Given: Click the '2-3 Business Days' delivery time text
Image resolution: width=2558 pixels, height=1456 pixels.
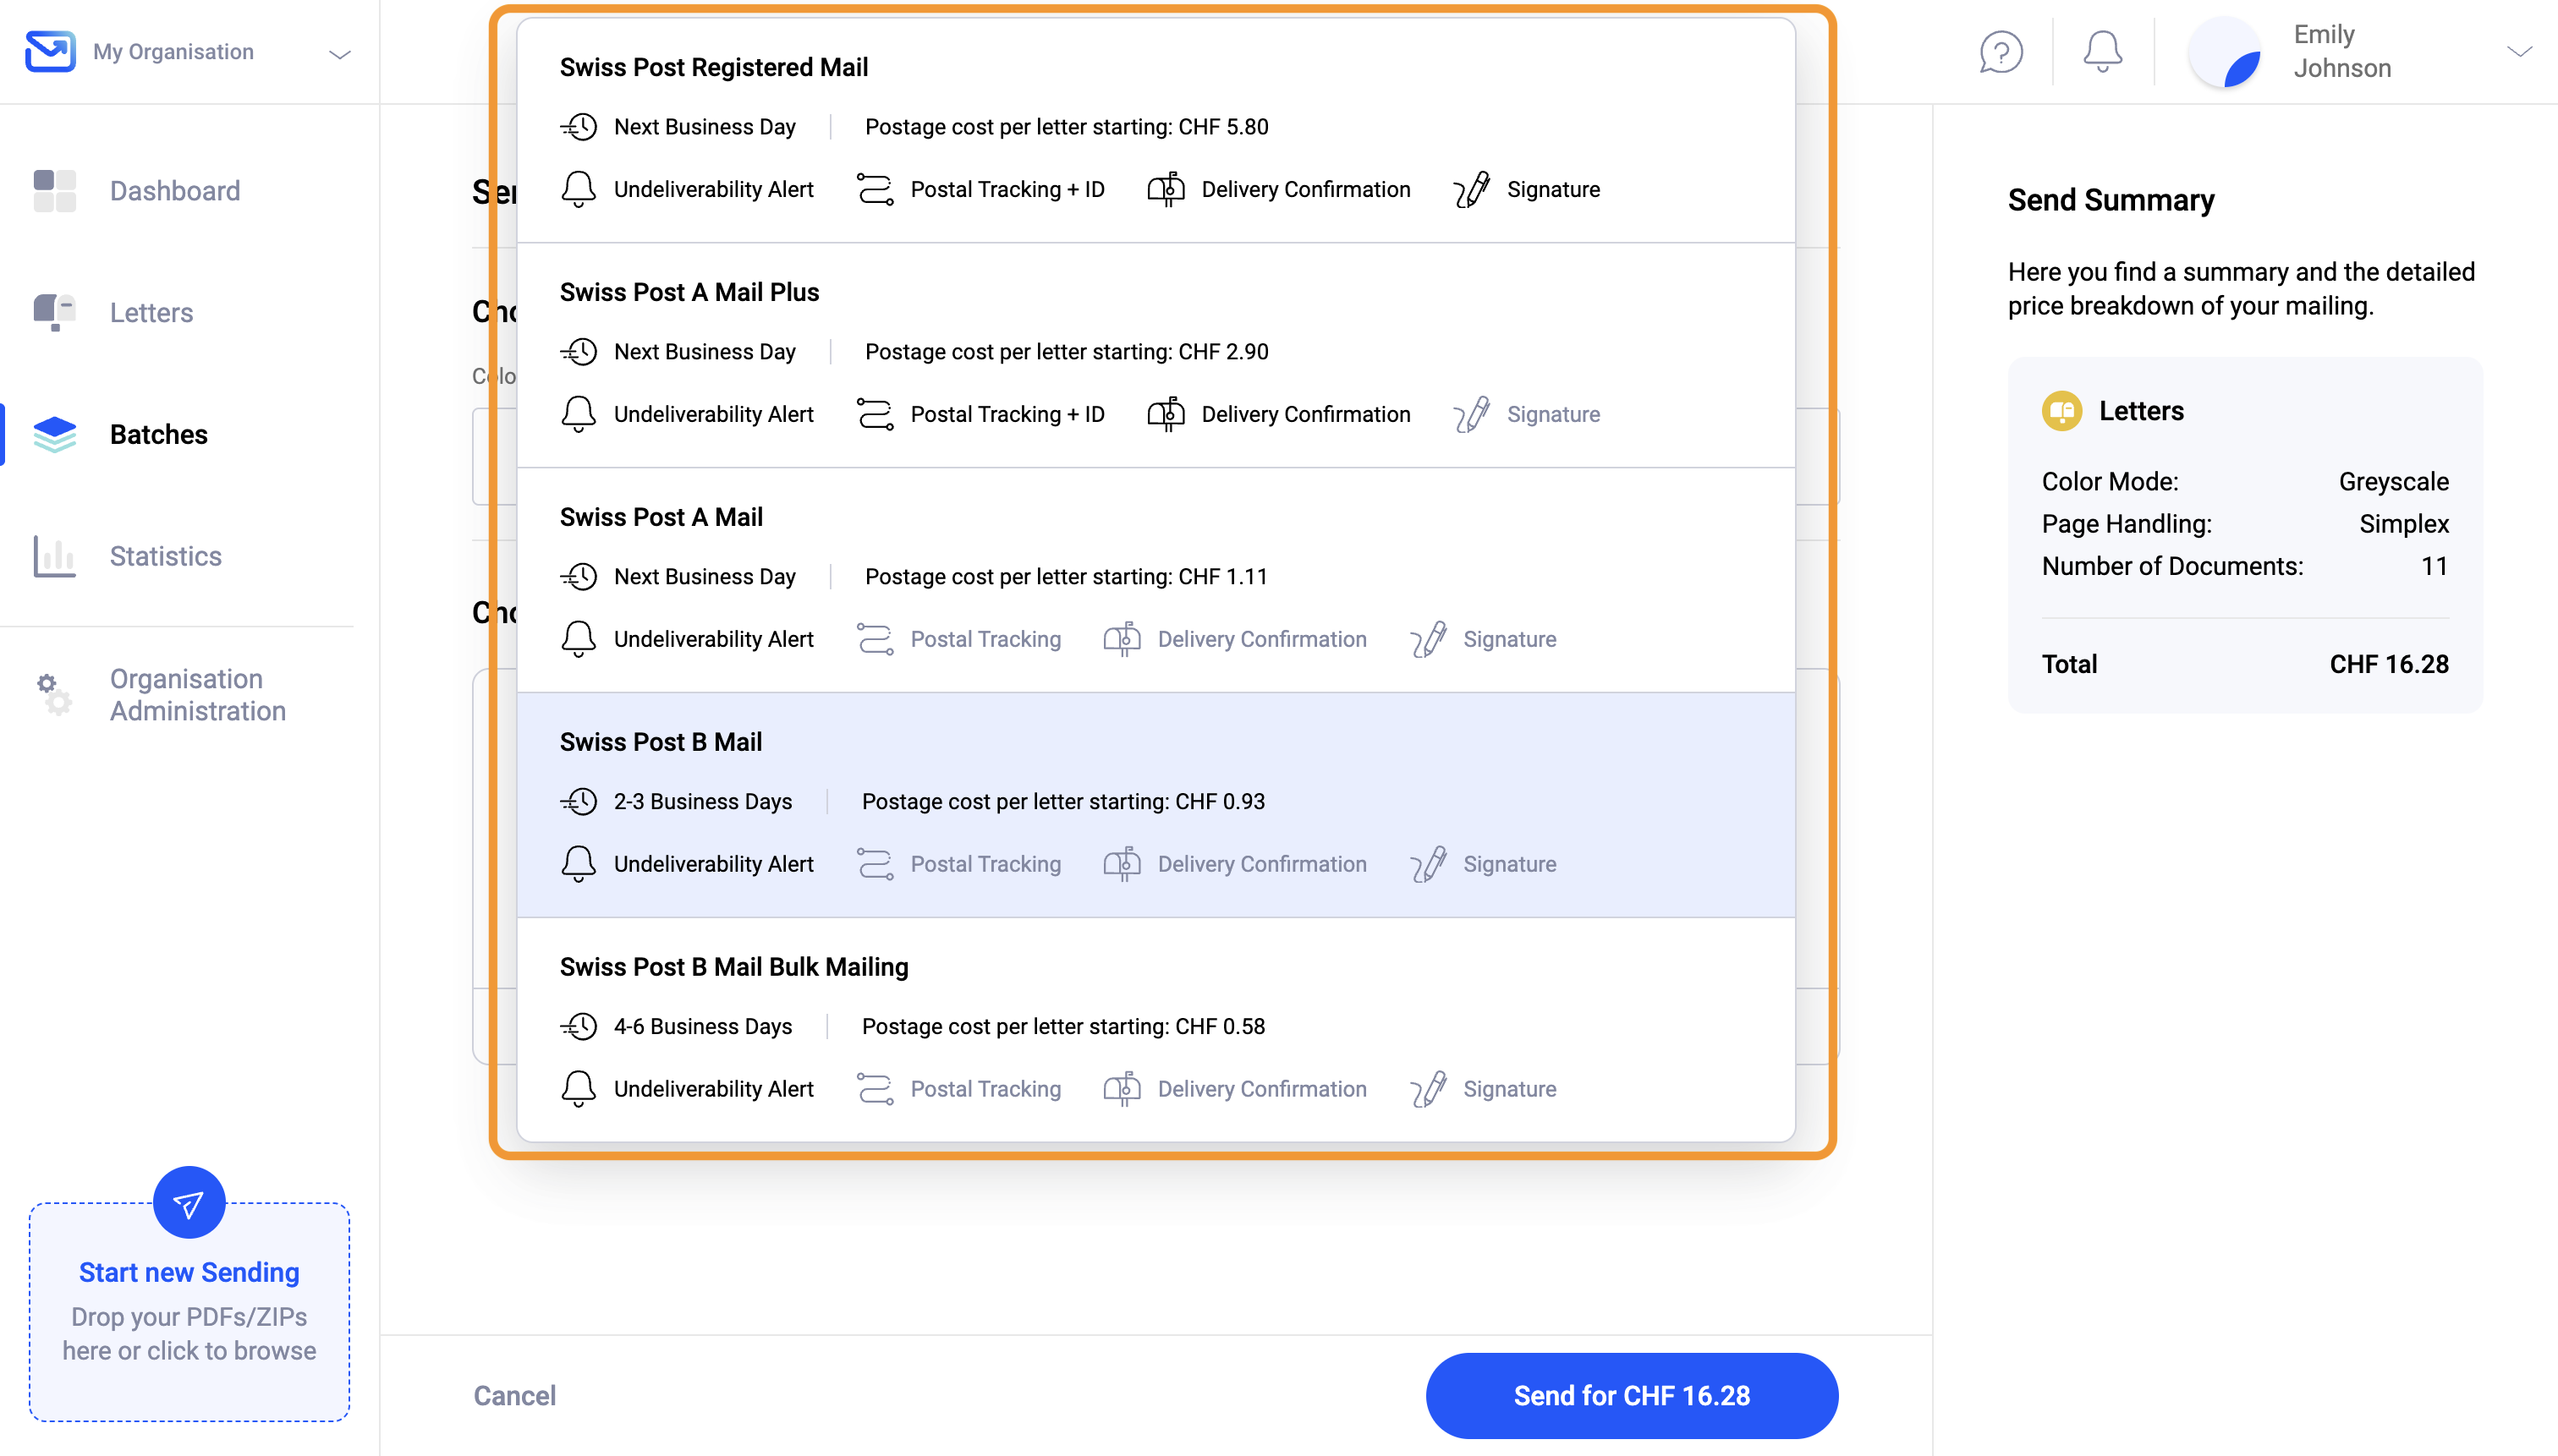Looking at the screenshot, I should (x=703, y=802).
